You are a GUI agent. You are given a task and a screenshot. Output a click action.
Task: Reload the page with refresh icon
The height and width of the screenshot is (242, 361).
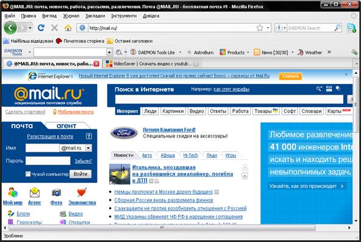pos(41,28)
